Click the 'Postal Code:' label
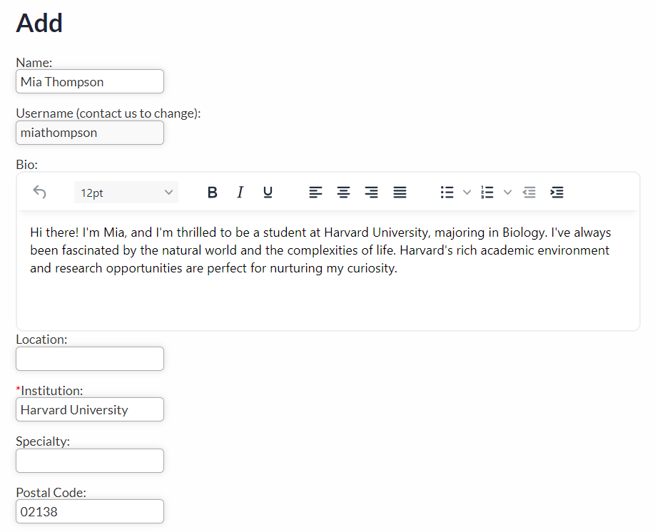This screenshot has width=655, height=532. (51, 493)
